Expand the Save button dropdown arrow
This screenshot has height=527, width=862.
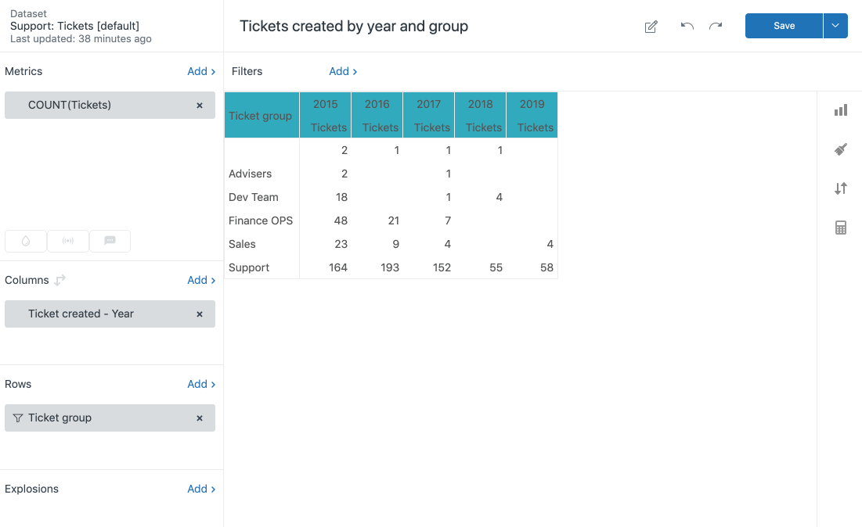835,26
